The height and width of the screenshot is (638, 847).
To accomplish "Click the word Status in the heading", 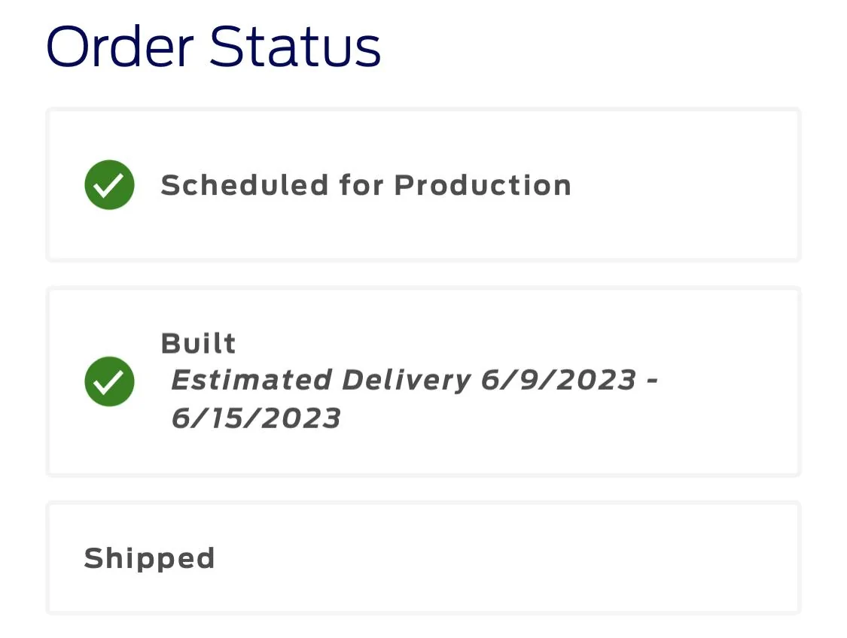I will pos(295,47).
